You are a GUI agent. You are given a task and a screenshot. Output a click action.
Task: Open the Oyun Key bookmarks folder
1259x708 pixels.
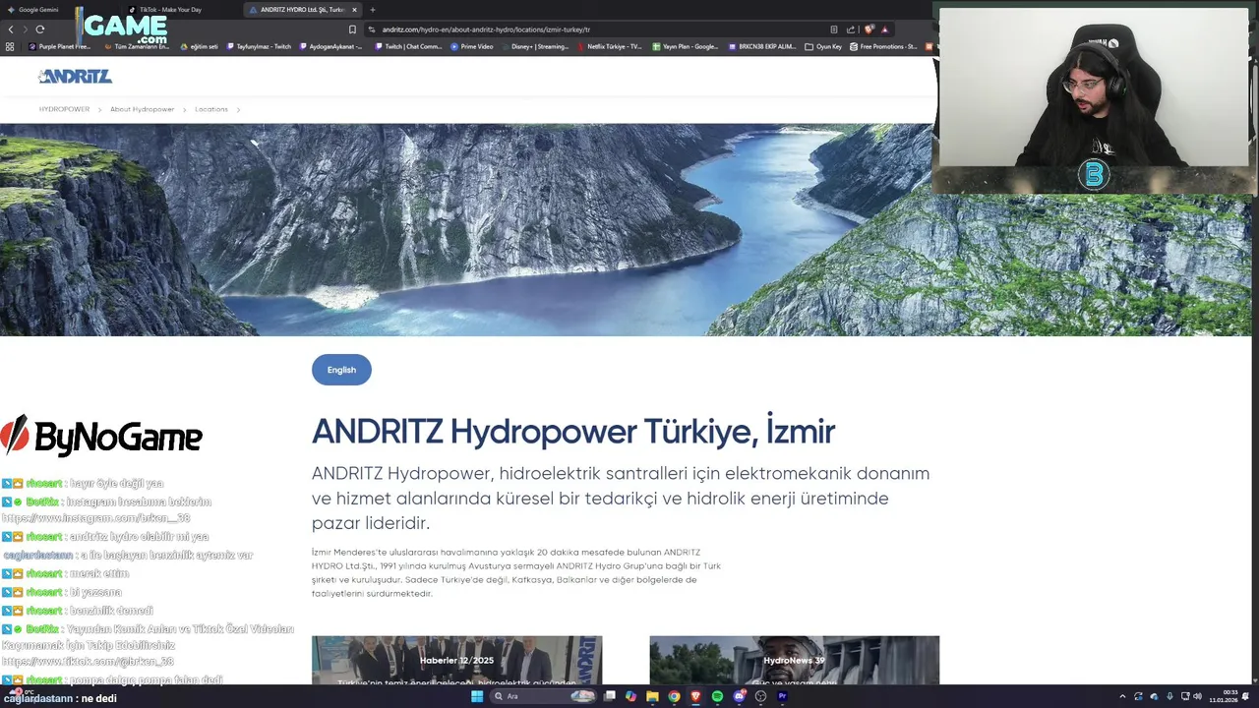823,46
